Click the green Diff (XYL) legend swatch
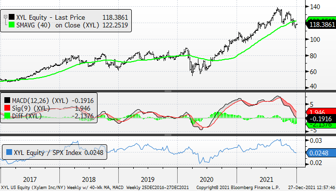This screenshot has height=191, width=336. pyautogui.click(x=7, y=116)
